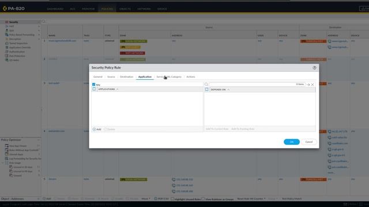This screenshot has width=369, height=207.
Task: Click the Delete button under Applications list
Action: (110, 129)
